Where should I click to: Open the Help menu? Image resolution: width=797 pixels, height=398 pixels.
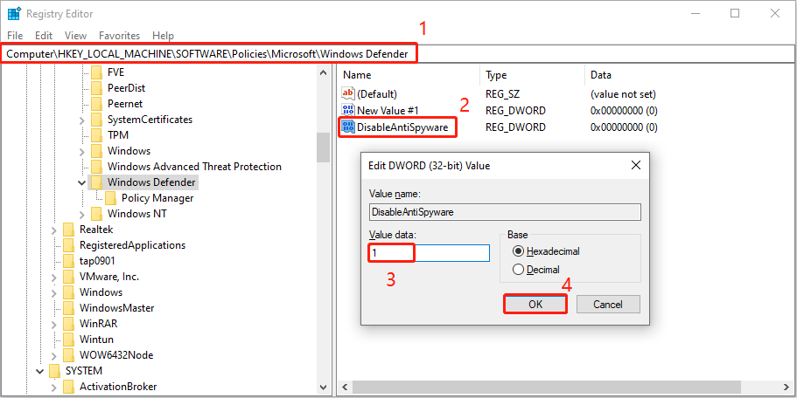[x=163, y=36]
